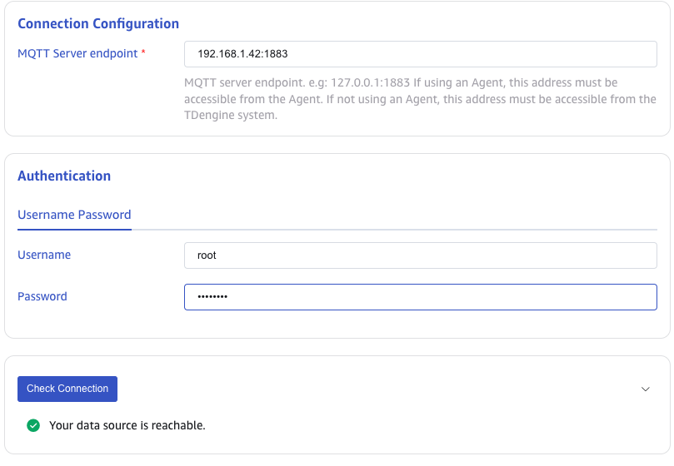Click the masked dots in Password

point(212,297)
